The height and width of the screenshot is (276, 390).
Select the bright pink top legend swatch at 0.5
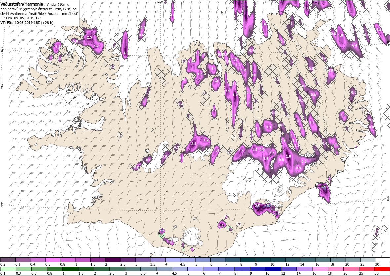click(x=53, y=260)
